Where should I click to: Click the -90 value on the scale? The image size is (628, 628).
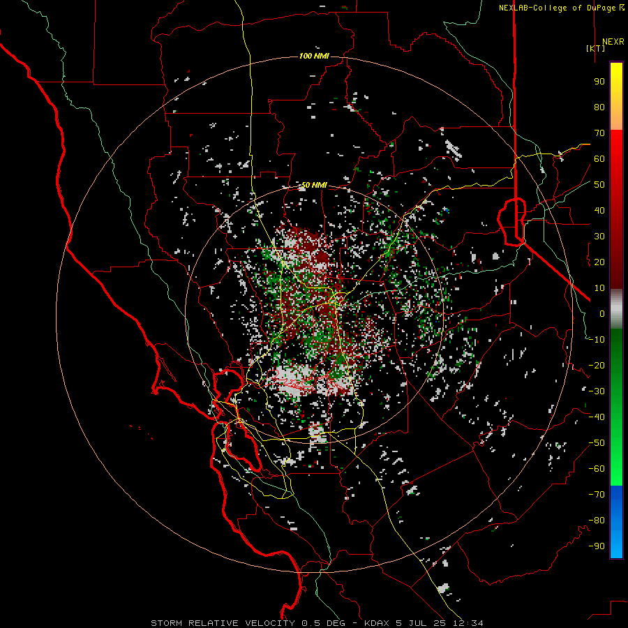coord(597,546)
